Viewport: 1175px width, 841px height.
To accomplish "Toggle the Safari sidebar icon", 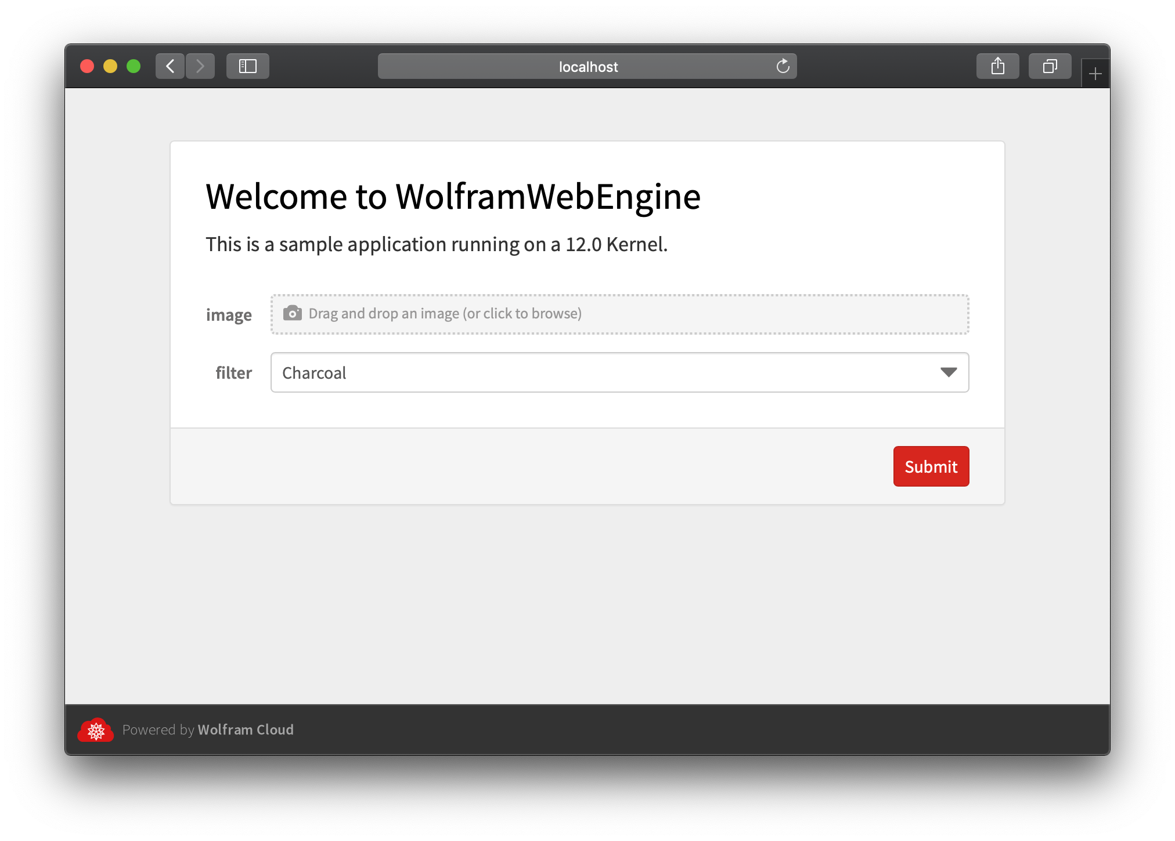I will (248, 66).
